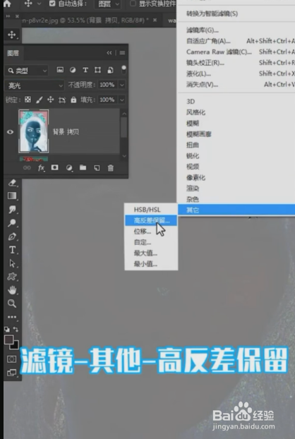Toggle lock image pixels brush icon
This screenshot has width=295, height=439.
40,100
